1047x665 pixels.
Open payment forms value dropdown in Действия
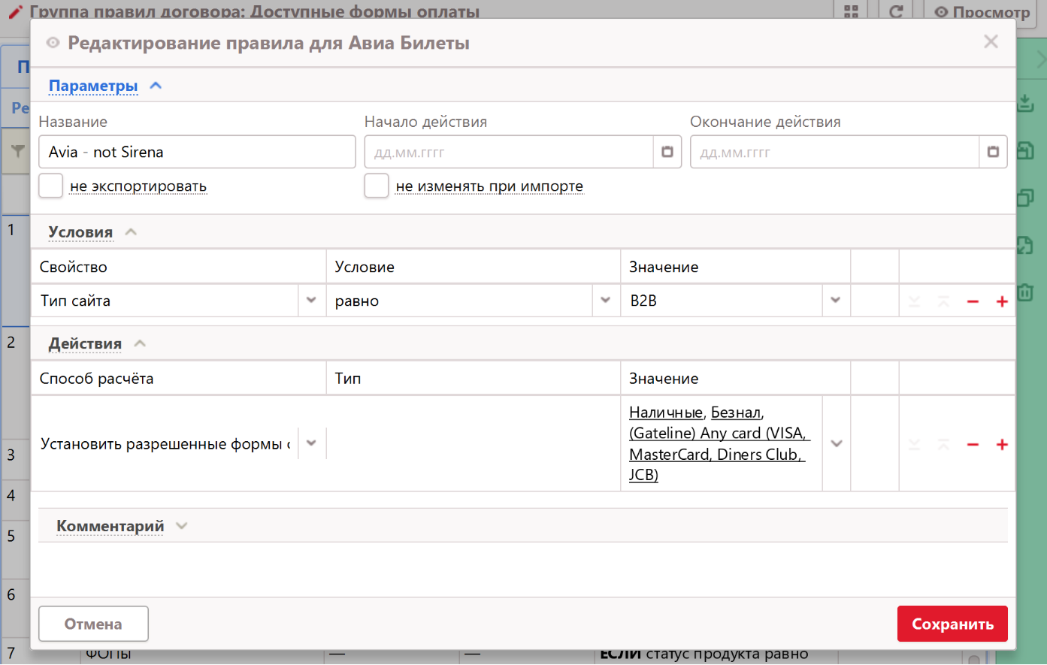(x=836, y=443)
